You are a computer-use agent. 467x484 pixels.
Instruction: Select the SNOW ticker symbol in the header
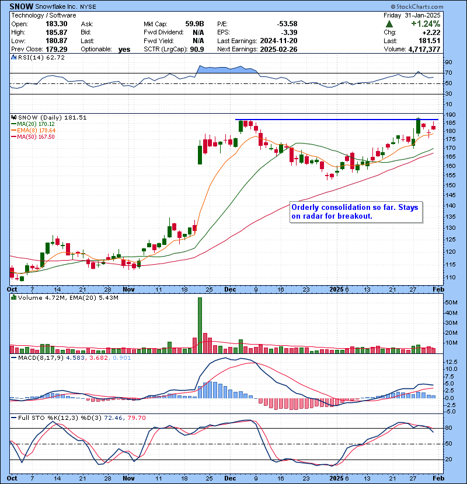coord(22,6)
